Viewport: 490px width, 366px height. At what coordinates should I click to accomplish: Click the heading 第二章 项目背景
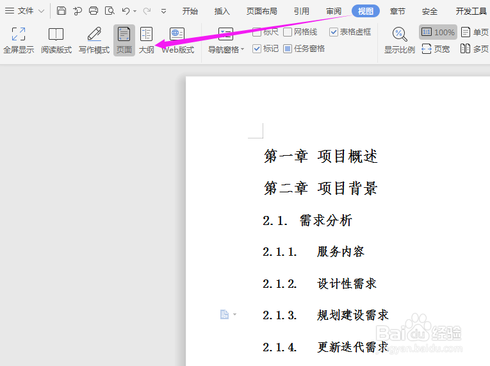tap(321, 188)
